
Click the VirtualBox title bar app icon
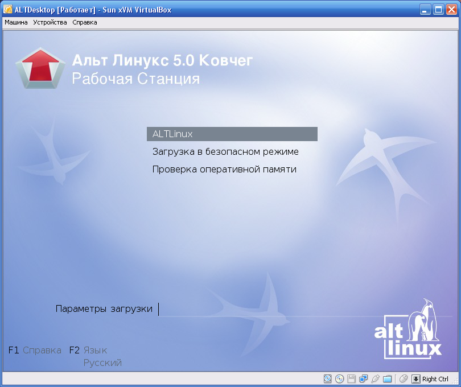(7, 10)
